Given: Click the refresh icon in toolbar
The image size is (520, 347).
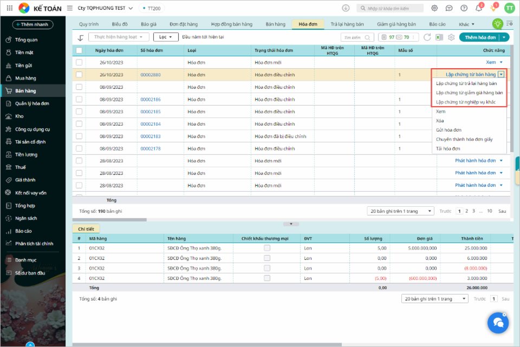Looking at the screenshot, I should (427, 37).
